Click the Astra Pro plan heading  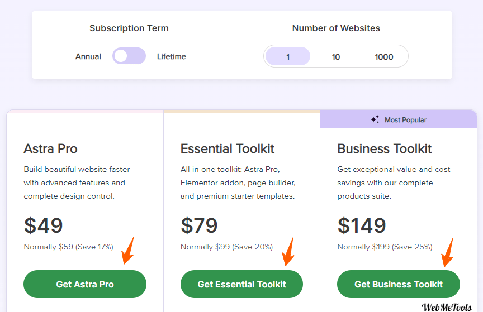(x=50, y=149)
